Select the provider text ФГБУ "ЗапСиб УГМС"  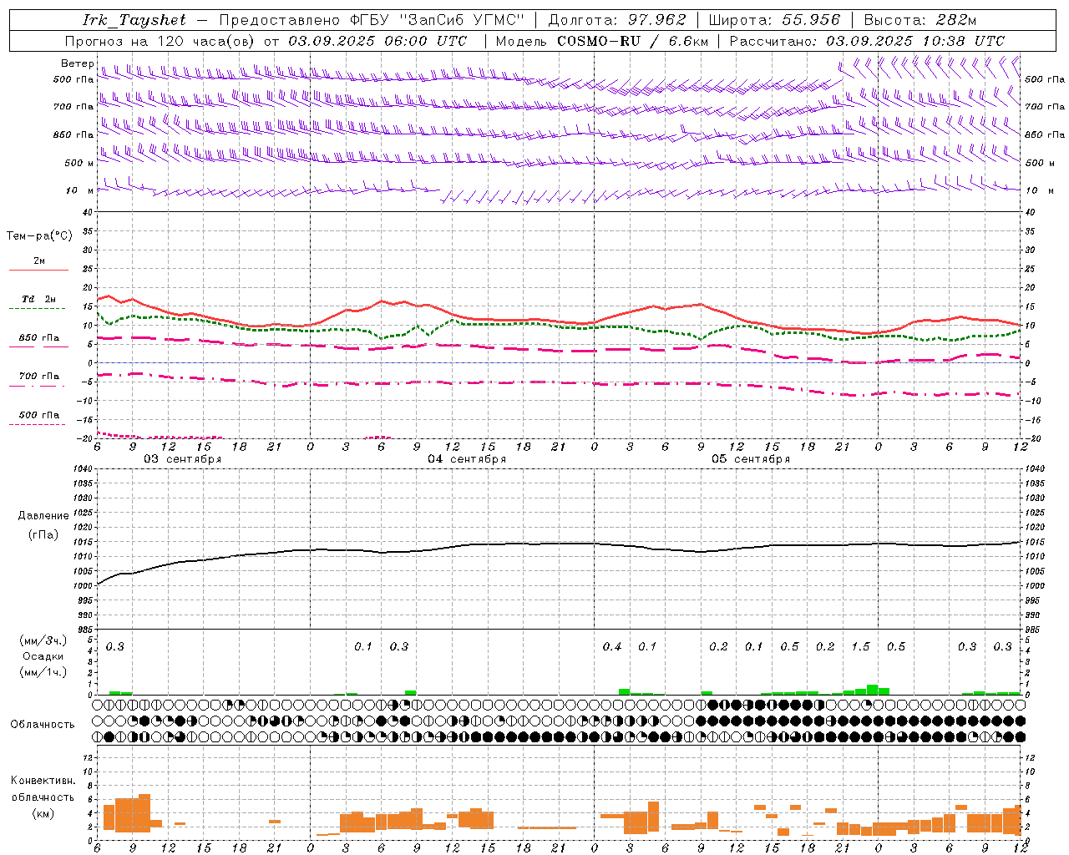click(x=439, y=20)
